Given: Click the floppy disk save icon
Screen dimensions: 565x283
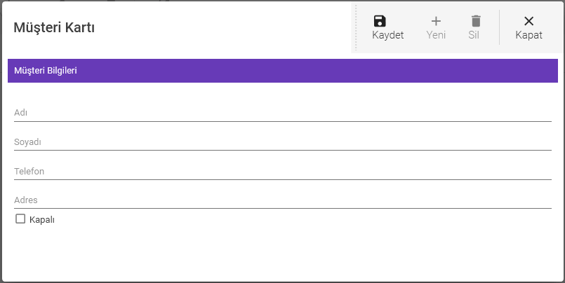Looking at the screenshot, I should (x=380, y=21).
